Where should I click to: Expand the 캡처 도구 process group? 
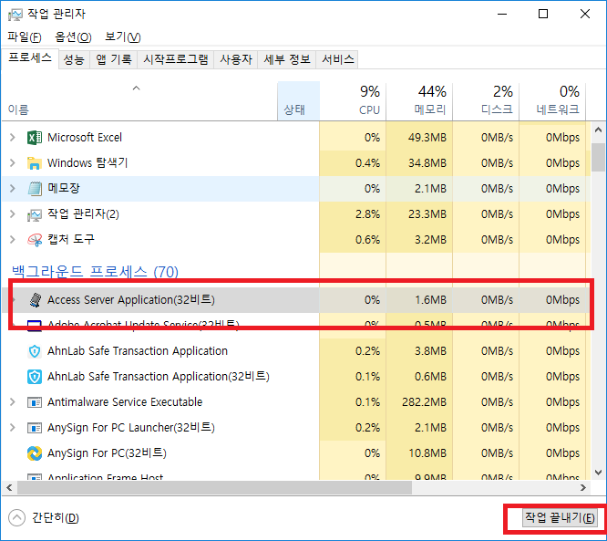pos(13,240)
